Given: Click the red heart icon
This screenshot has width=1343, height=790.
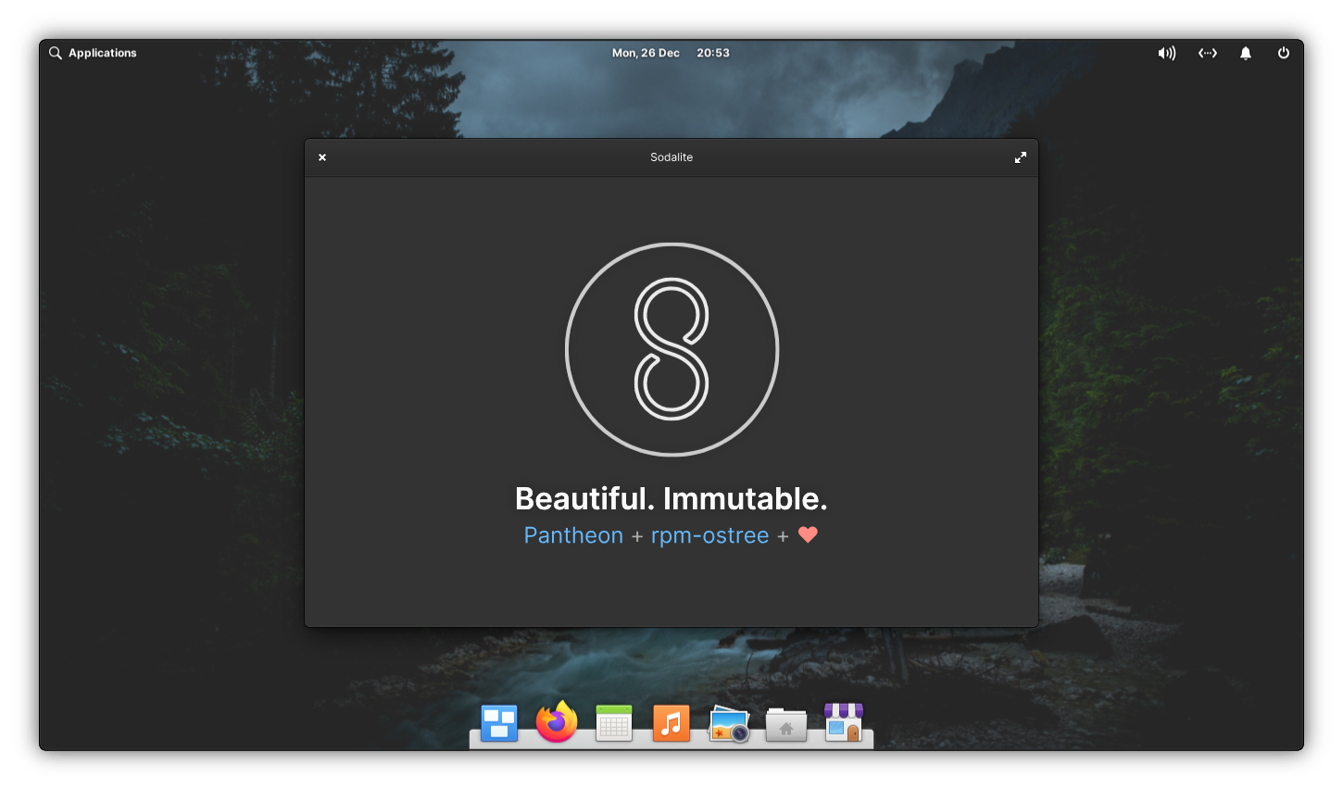Looking at the screenshot, I should 808,534.
